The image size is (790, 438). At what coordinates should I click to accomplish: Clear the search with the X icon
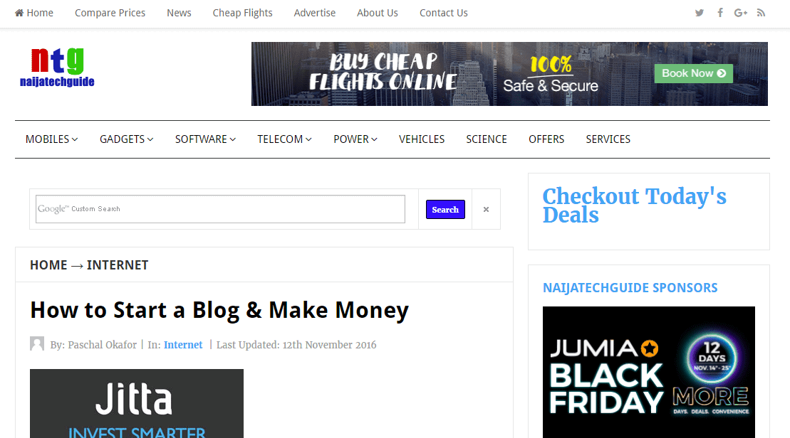[x=486, y=209]
